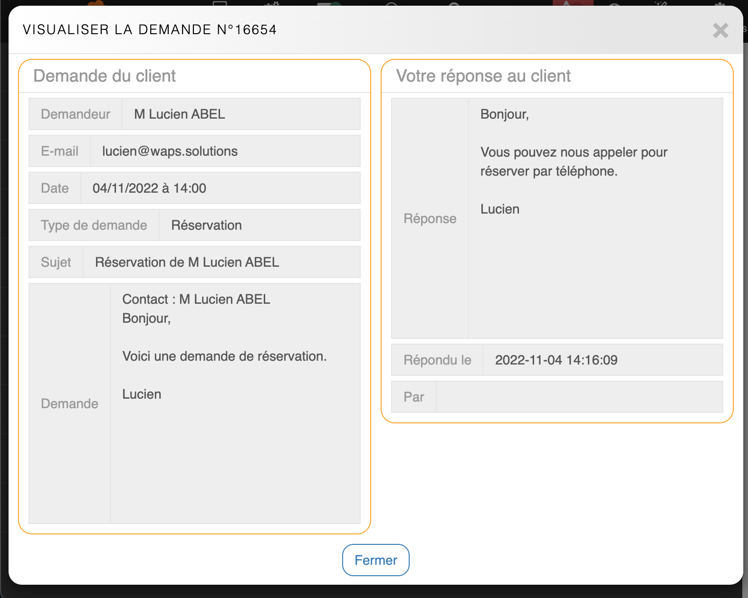Screen dimensions: 748x598
Task: Click the Demandeur label
Action: pos(76,114)
